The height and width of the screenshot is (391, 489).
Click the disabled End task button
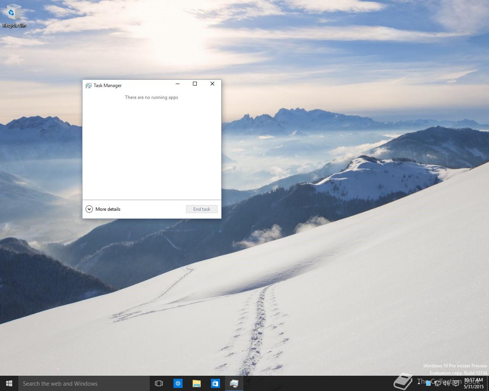pyautogui.click(x=202, y=209)
